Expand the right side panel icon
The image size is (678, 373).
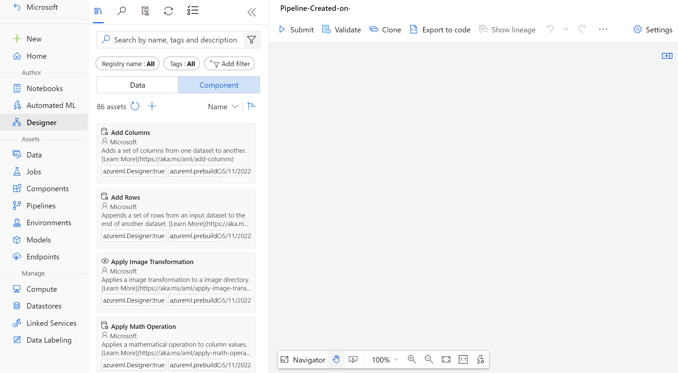pos(667,56)
